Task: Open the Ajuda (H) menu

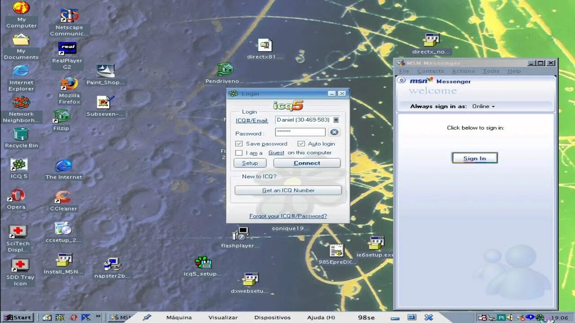Action: coord(321,317)
